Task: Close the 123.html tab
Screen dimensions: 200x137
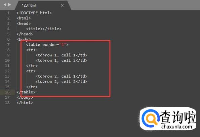Action: (62, 5)
